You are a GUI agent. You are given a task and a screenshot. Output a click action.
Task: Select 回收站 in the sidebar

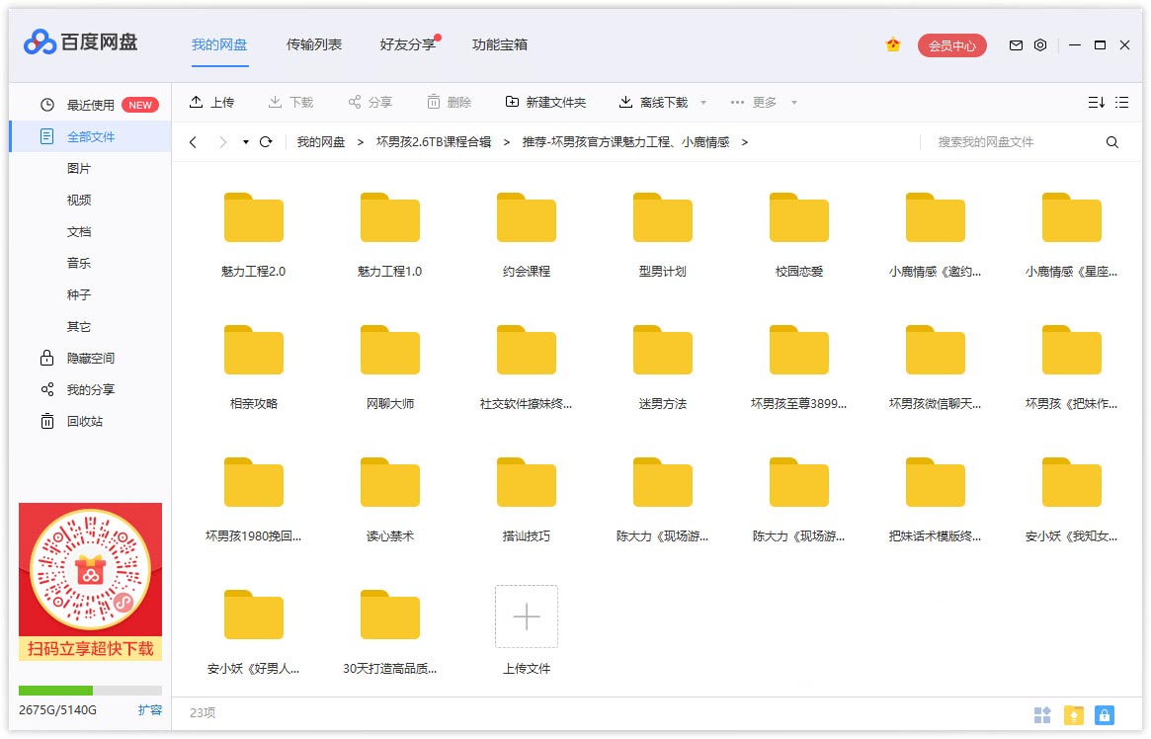tap(85, 422)
